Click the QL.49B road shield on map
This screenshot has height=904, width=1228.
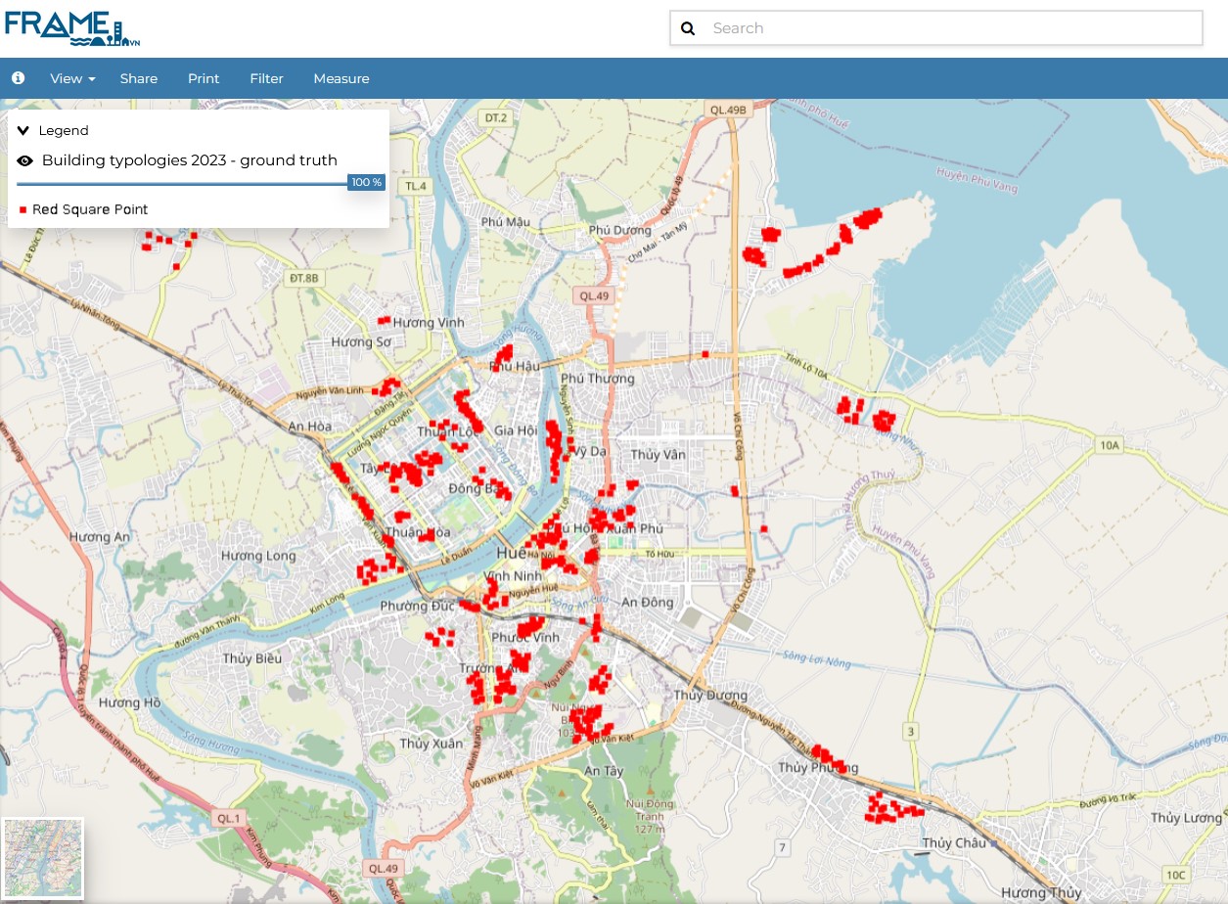point(728,110)
